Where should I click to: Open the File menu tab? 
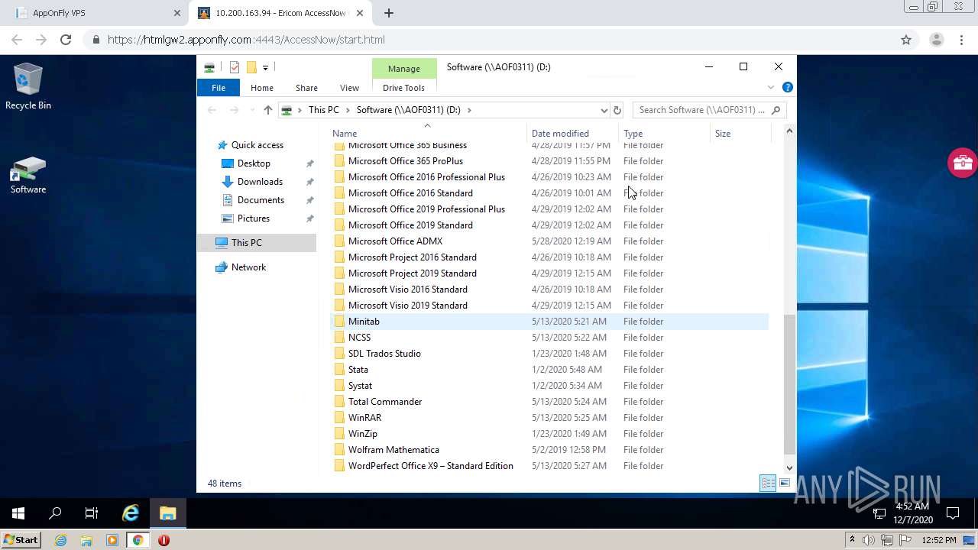point(219,88)
